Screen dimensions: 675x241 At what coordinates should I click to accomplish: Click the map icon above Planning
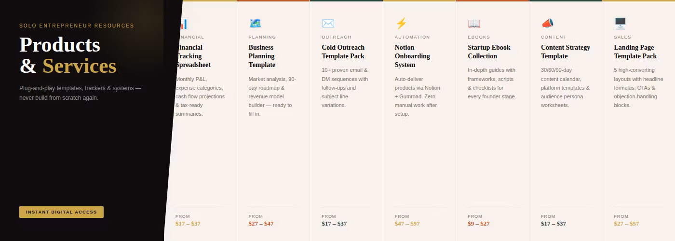[x=255, y=23]
